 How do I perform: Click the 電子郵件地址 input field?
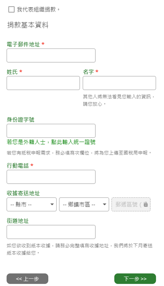coord(51,56)
